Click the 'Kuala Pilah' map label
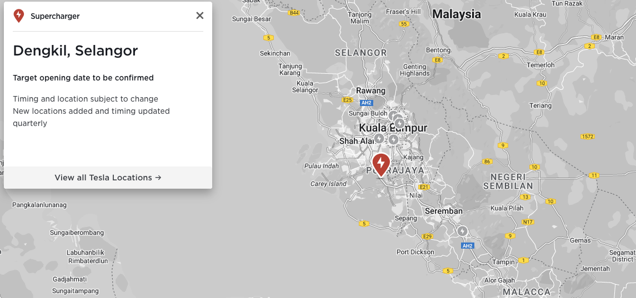This screenshot has width=636, height=298. point(507,209)
